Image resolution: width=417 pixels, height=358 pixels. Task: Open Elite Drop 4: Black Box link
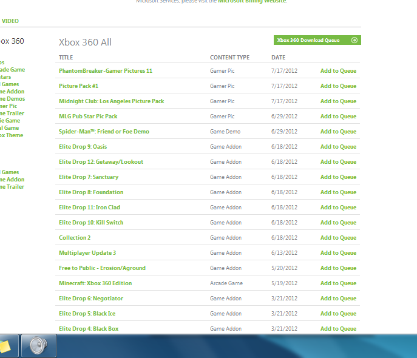tap(89, 328)
